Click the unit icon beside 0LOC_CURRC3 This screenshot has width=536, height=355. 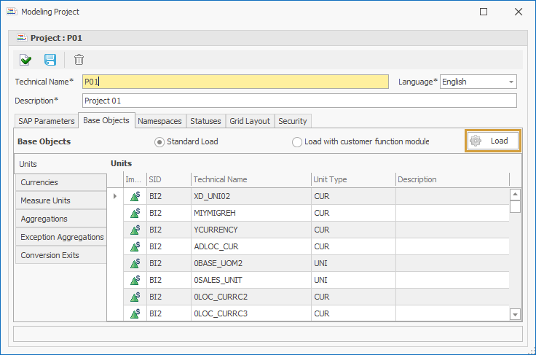click(135, 313)
